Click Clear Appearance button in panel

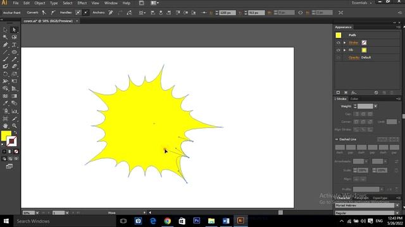(376, 93)
